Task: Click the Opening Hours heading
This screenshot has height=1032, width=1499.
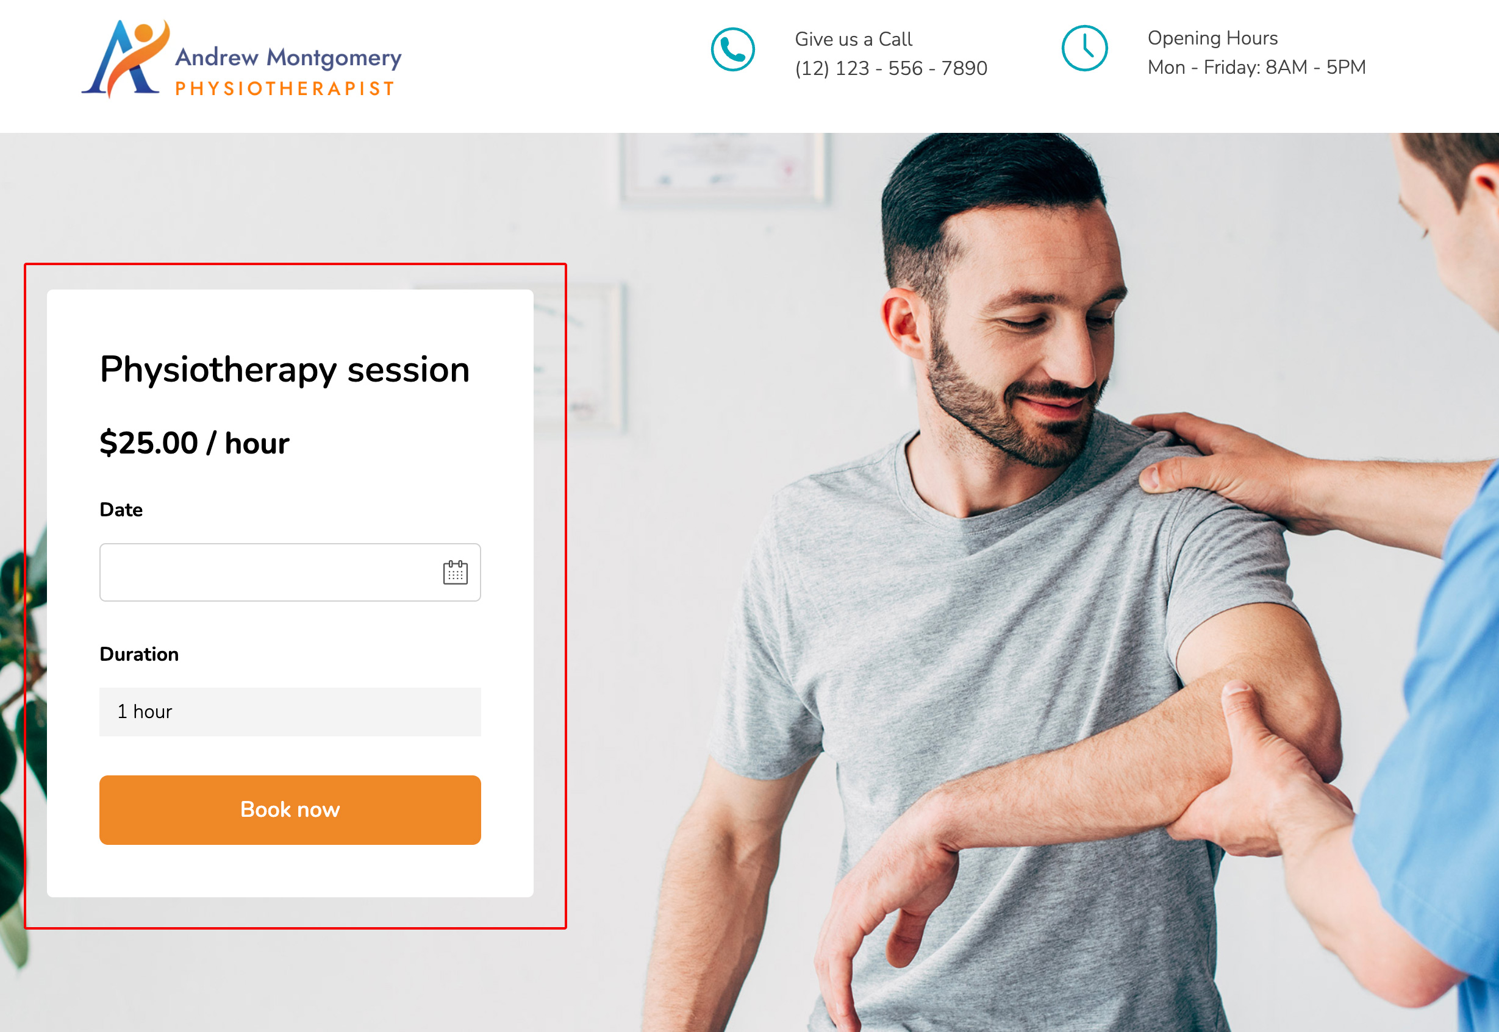Action: [x=1212, y=38]
